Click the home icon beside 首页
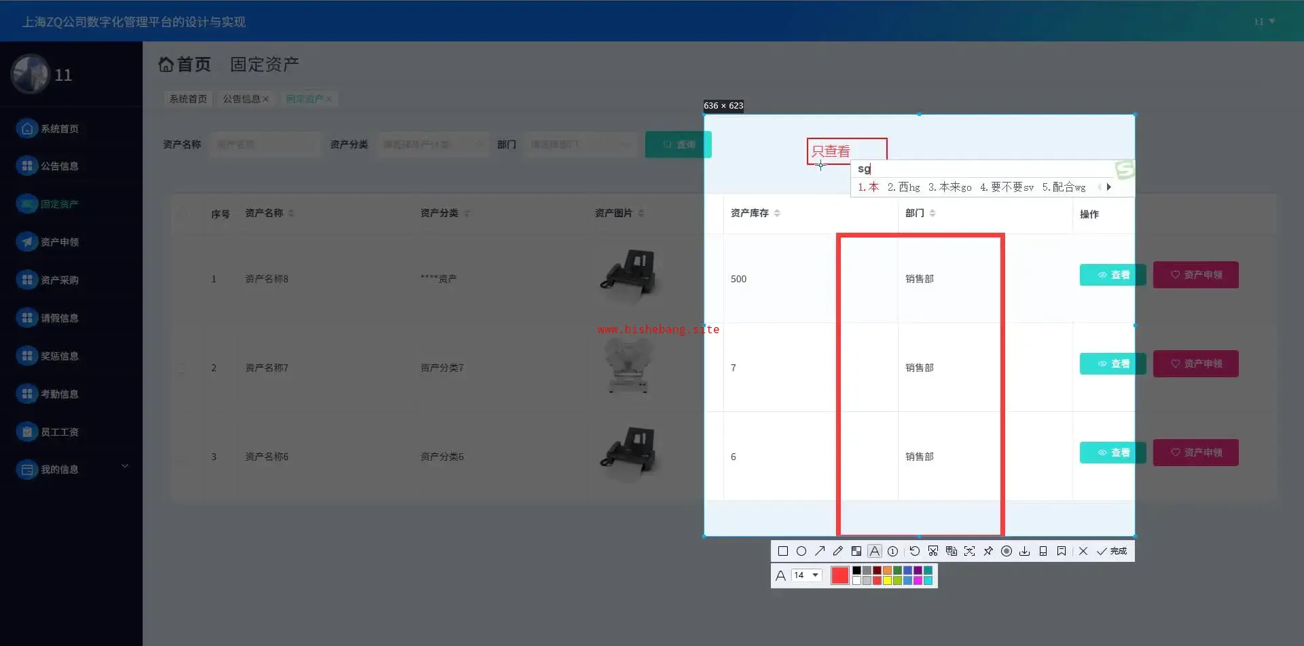This screenshot has height=646, width=1304. click(166, 64)
